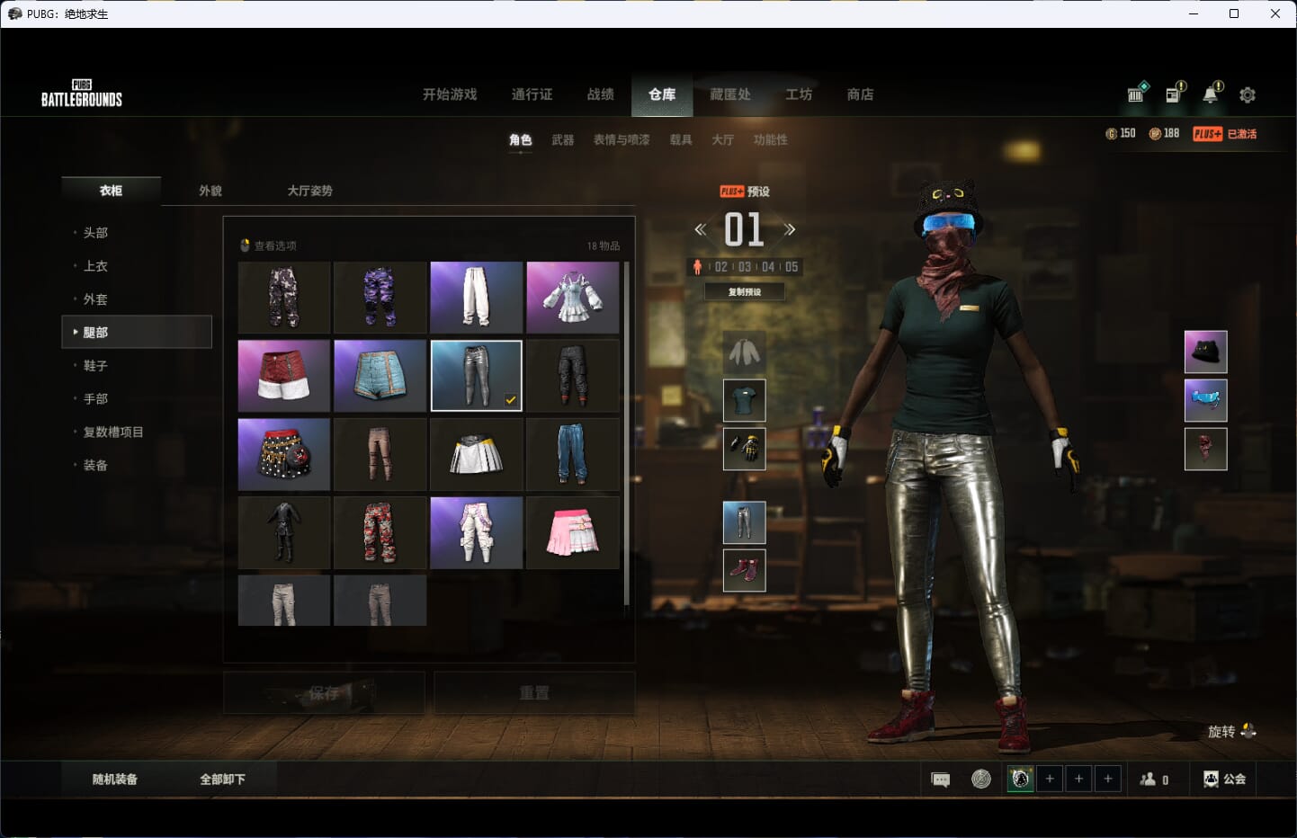
Task: Click the G-Coin balance 150
Action: (x=1120, y=133)
